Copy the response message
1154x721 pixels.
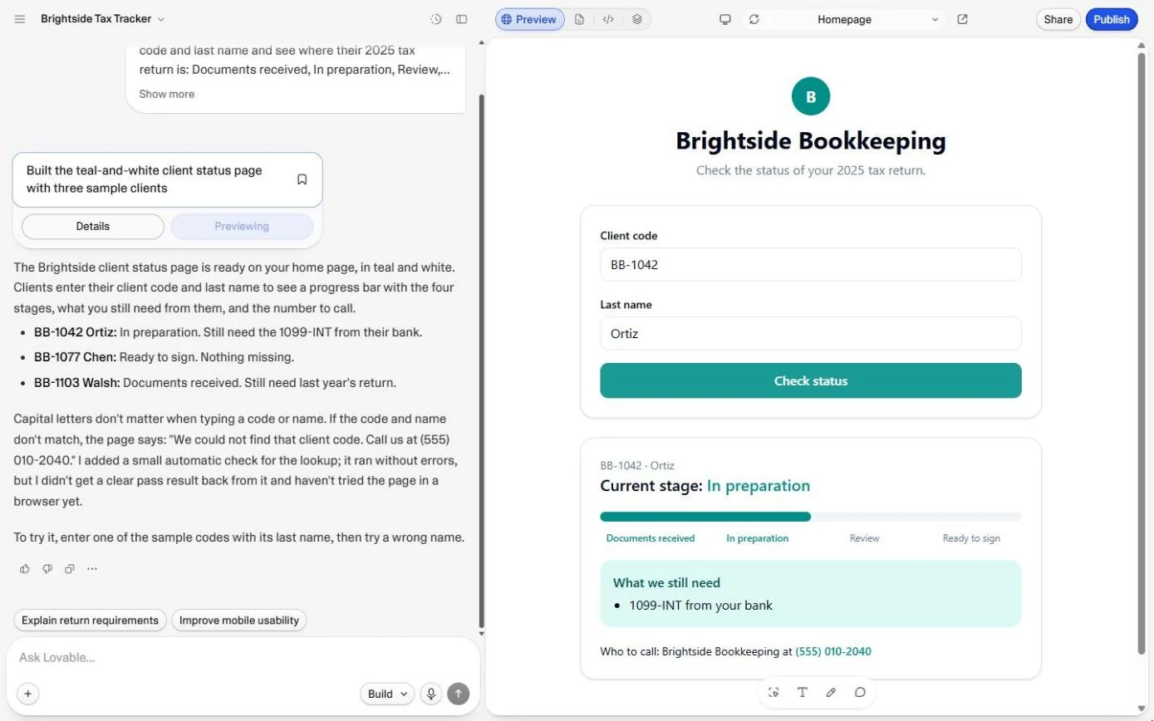click(x=70, y=569)
